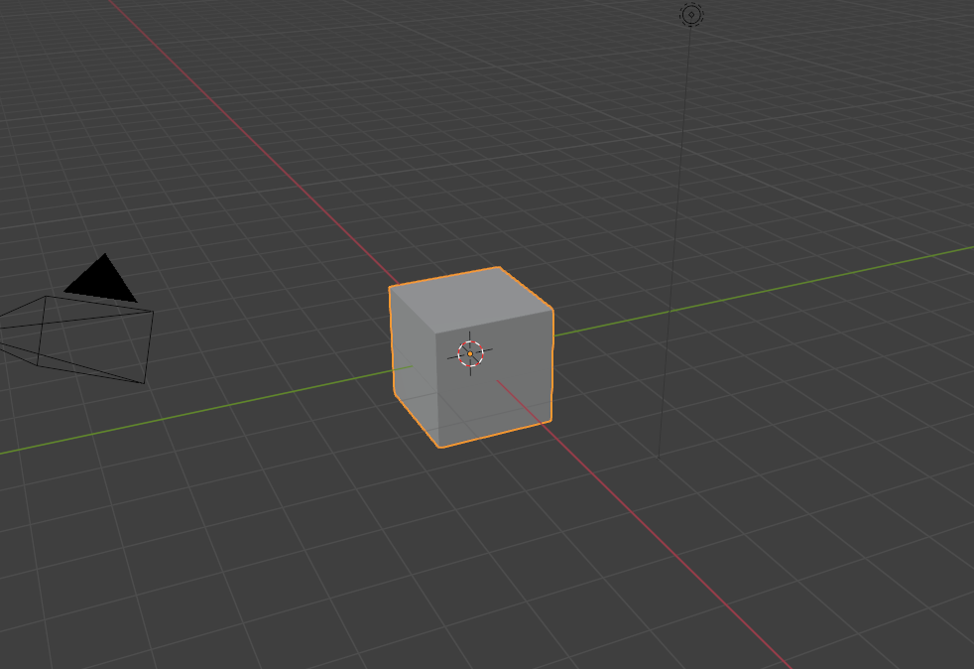This screenshot has height=669, width=974.
Task: Click the top face of the cube
Action: (x=472, y=299)
